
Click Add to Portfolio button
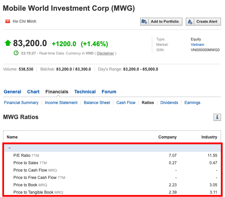pos(161,21)
